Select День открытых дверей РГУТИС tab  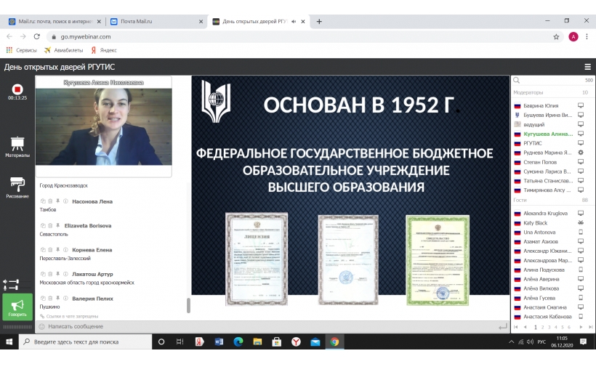[254, 22]
